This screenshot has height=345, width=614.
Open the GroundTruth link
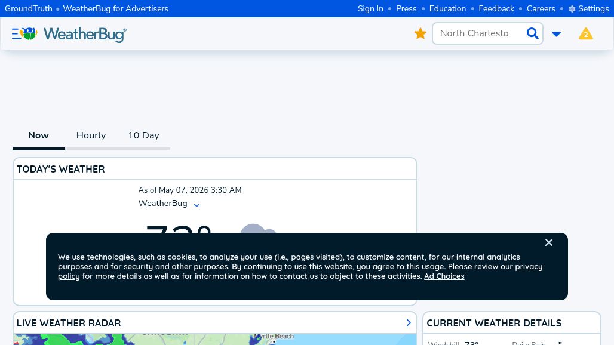29,8
